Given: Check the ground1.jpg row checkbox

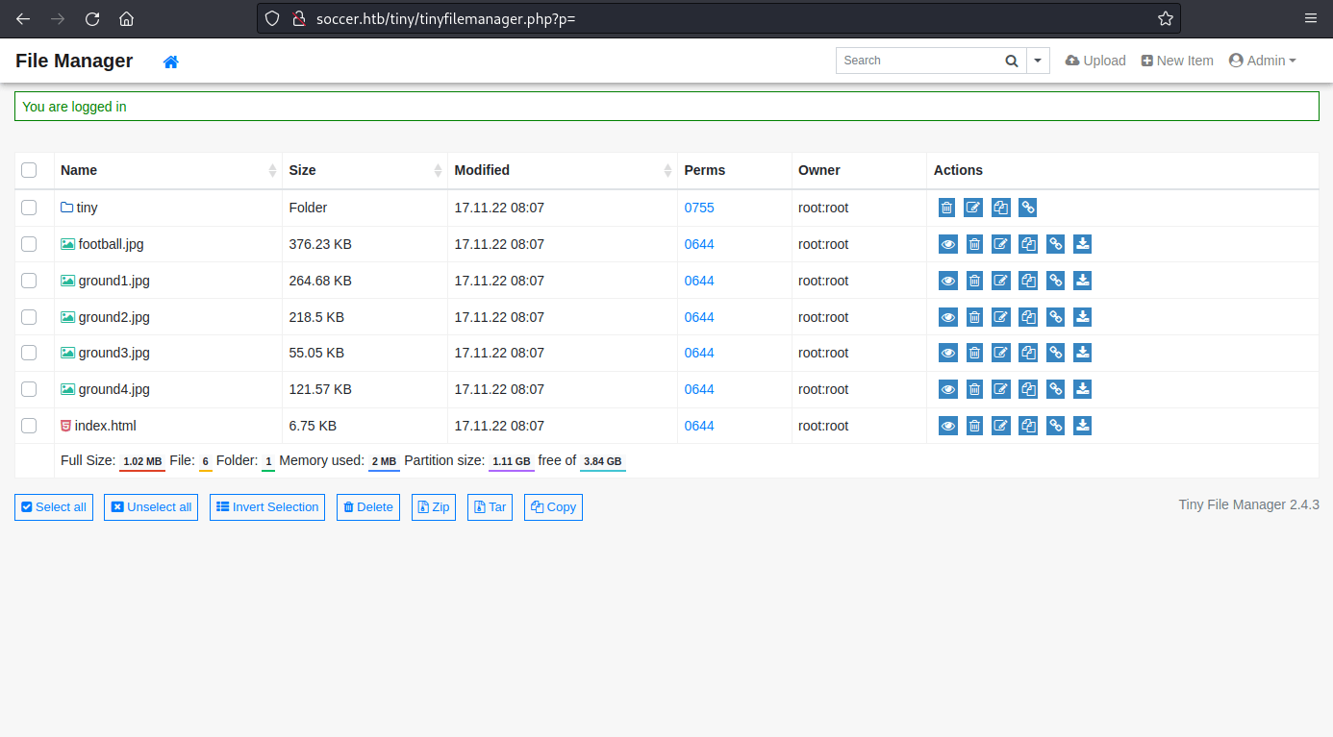Looking at the screenshot, I should [x=29, y=281].
